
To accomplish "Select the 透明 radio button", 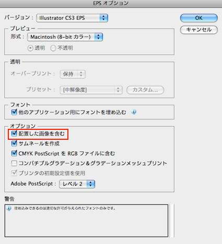I will pyautogui.click(x=30, y=48).
